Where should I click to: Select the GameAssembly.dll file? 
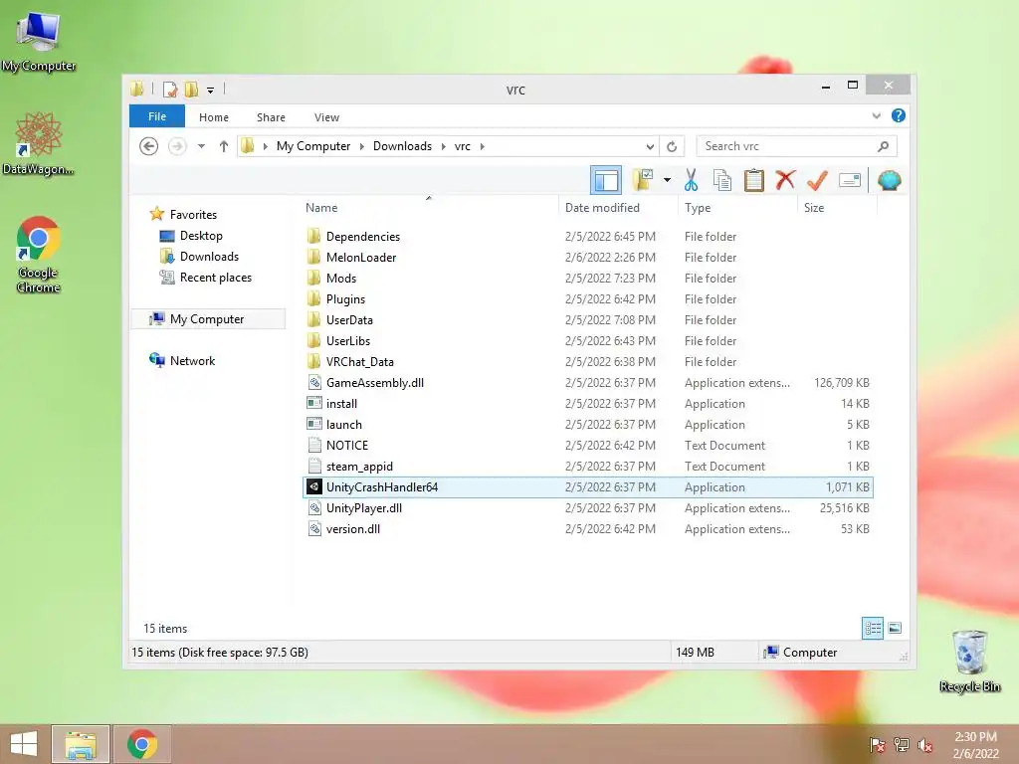(x=374, y=383)
